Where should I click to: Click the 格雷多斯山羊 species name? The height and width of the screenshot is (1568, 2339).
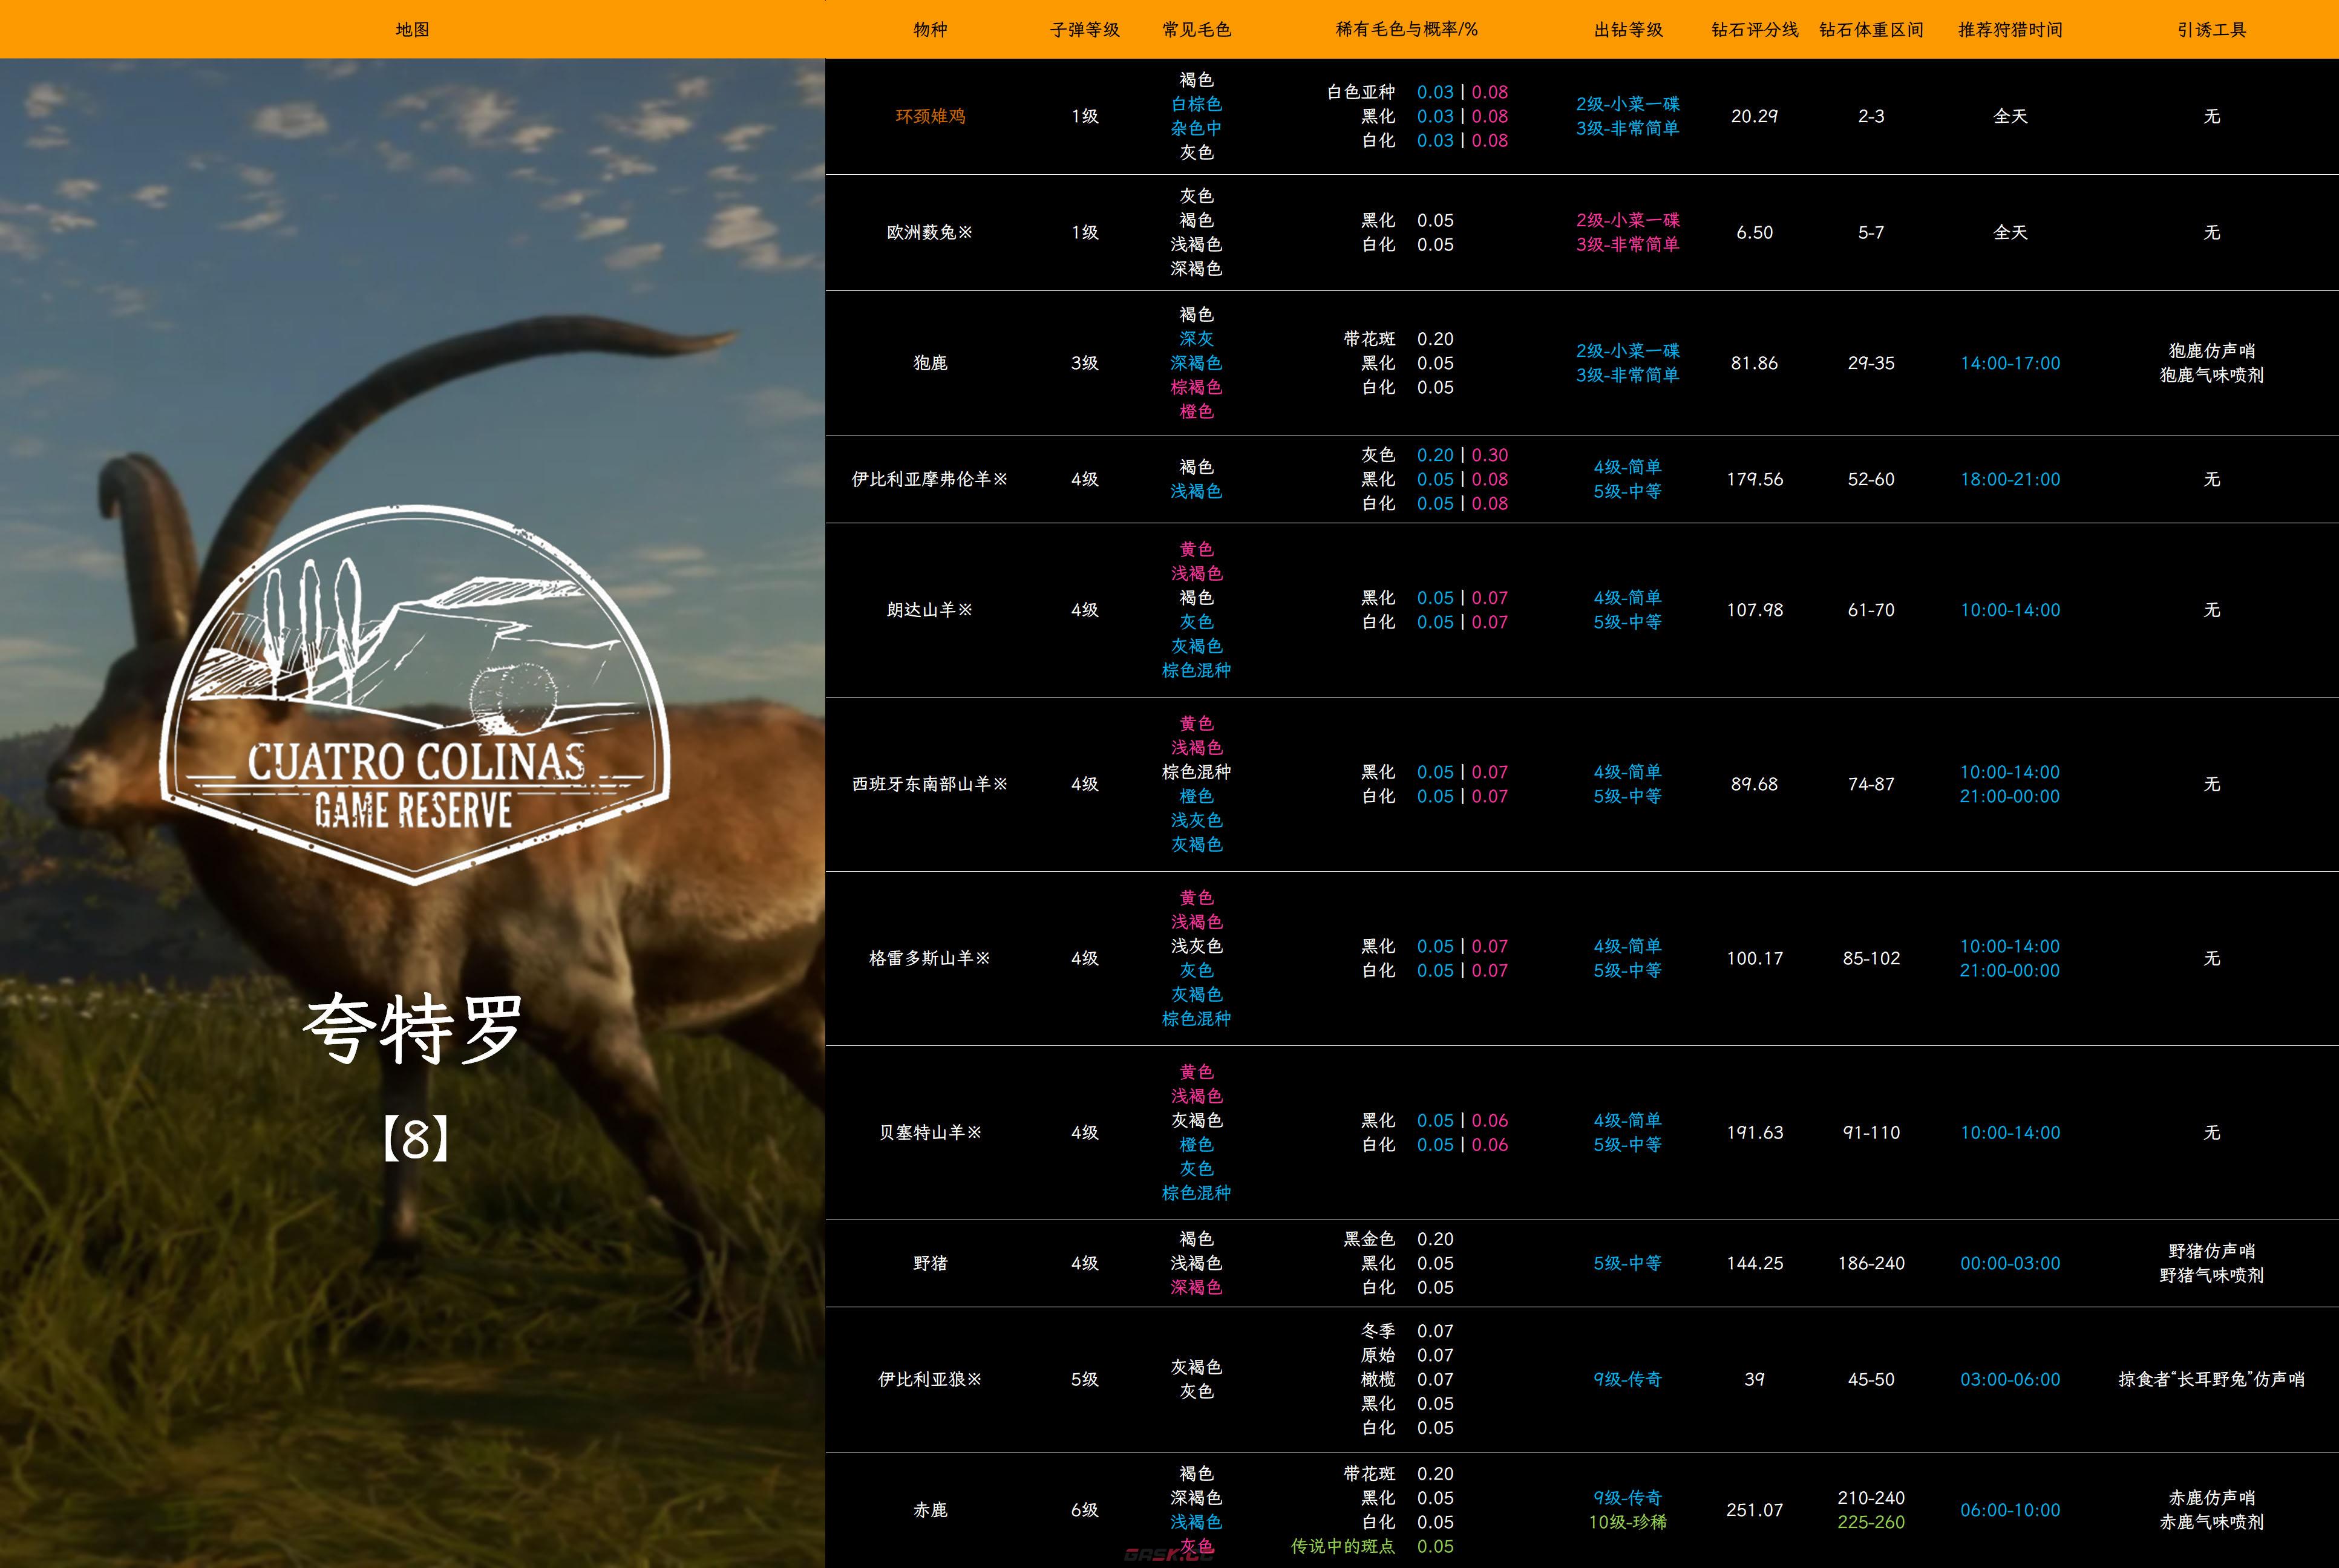click(929, 958)
